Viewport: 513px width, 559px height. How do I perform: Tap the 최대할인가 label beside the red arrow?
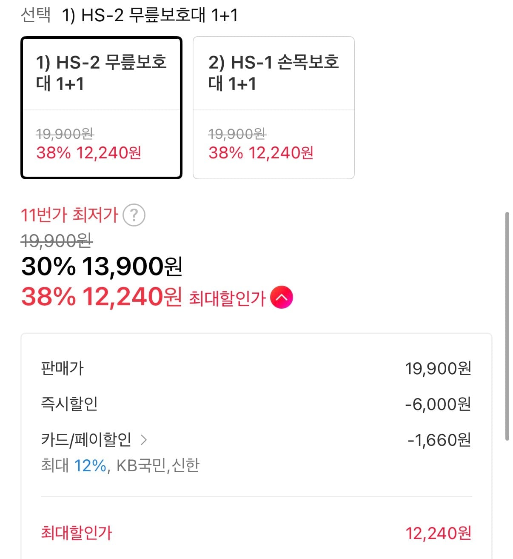tap(227, 298)
